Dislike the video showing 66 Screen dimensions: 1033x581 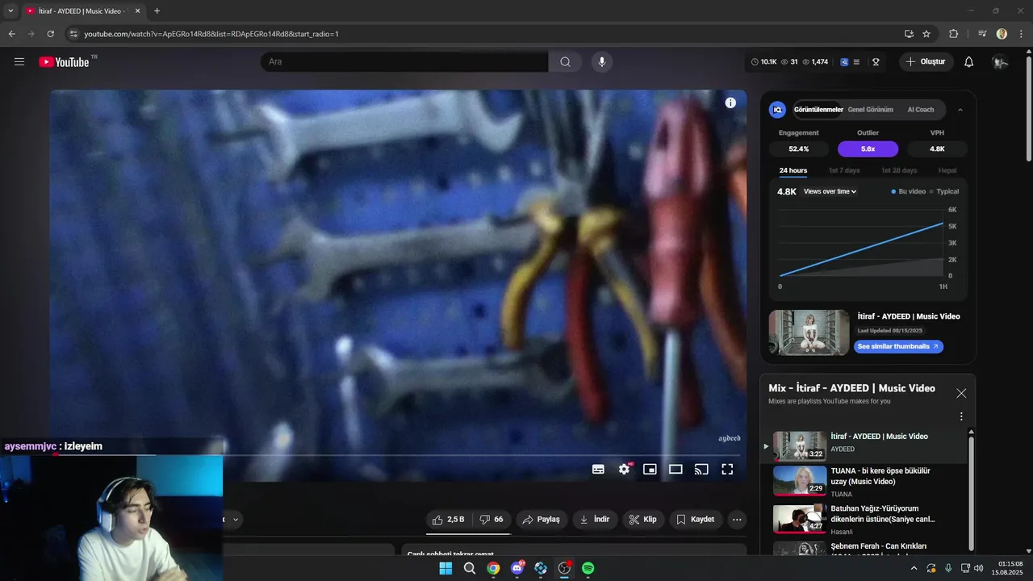pos(491,520)
